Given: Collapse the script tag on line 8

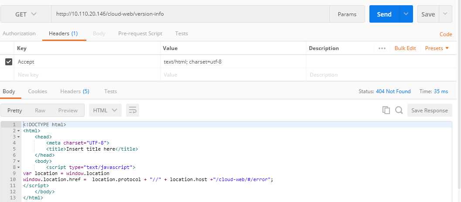Looking at the screenshot, I should click(18, 168).
